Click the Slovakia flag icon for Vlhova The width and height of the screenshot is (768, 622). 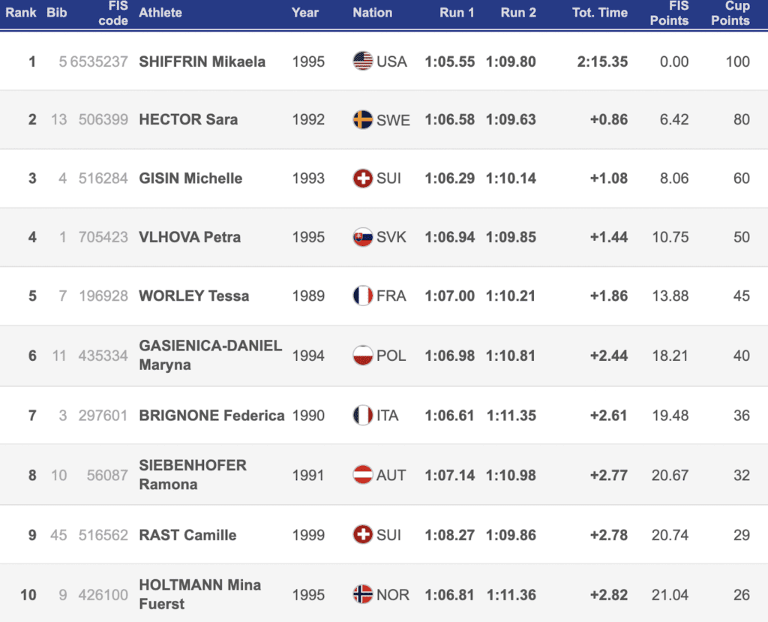coord(363,237)
